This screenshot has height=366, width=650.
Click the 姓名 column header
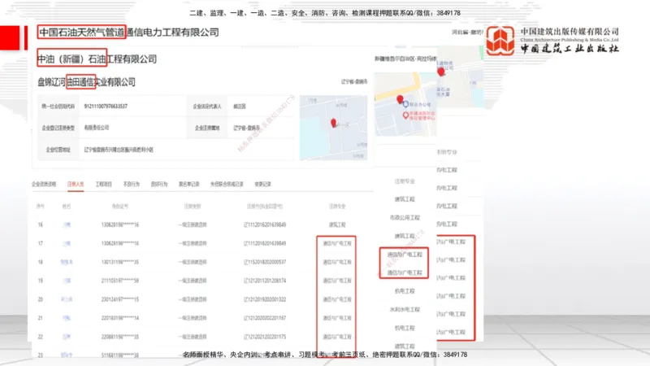tap(67, 206)
